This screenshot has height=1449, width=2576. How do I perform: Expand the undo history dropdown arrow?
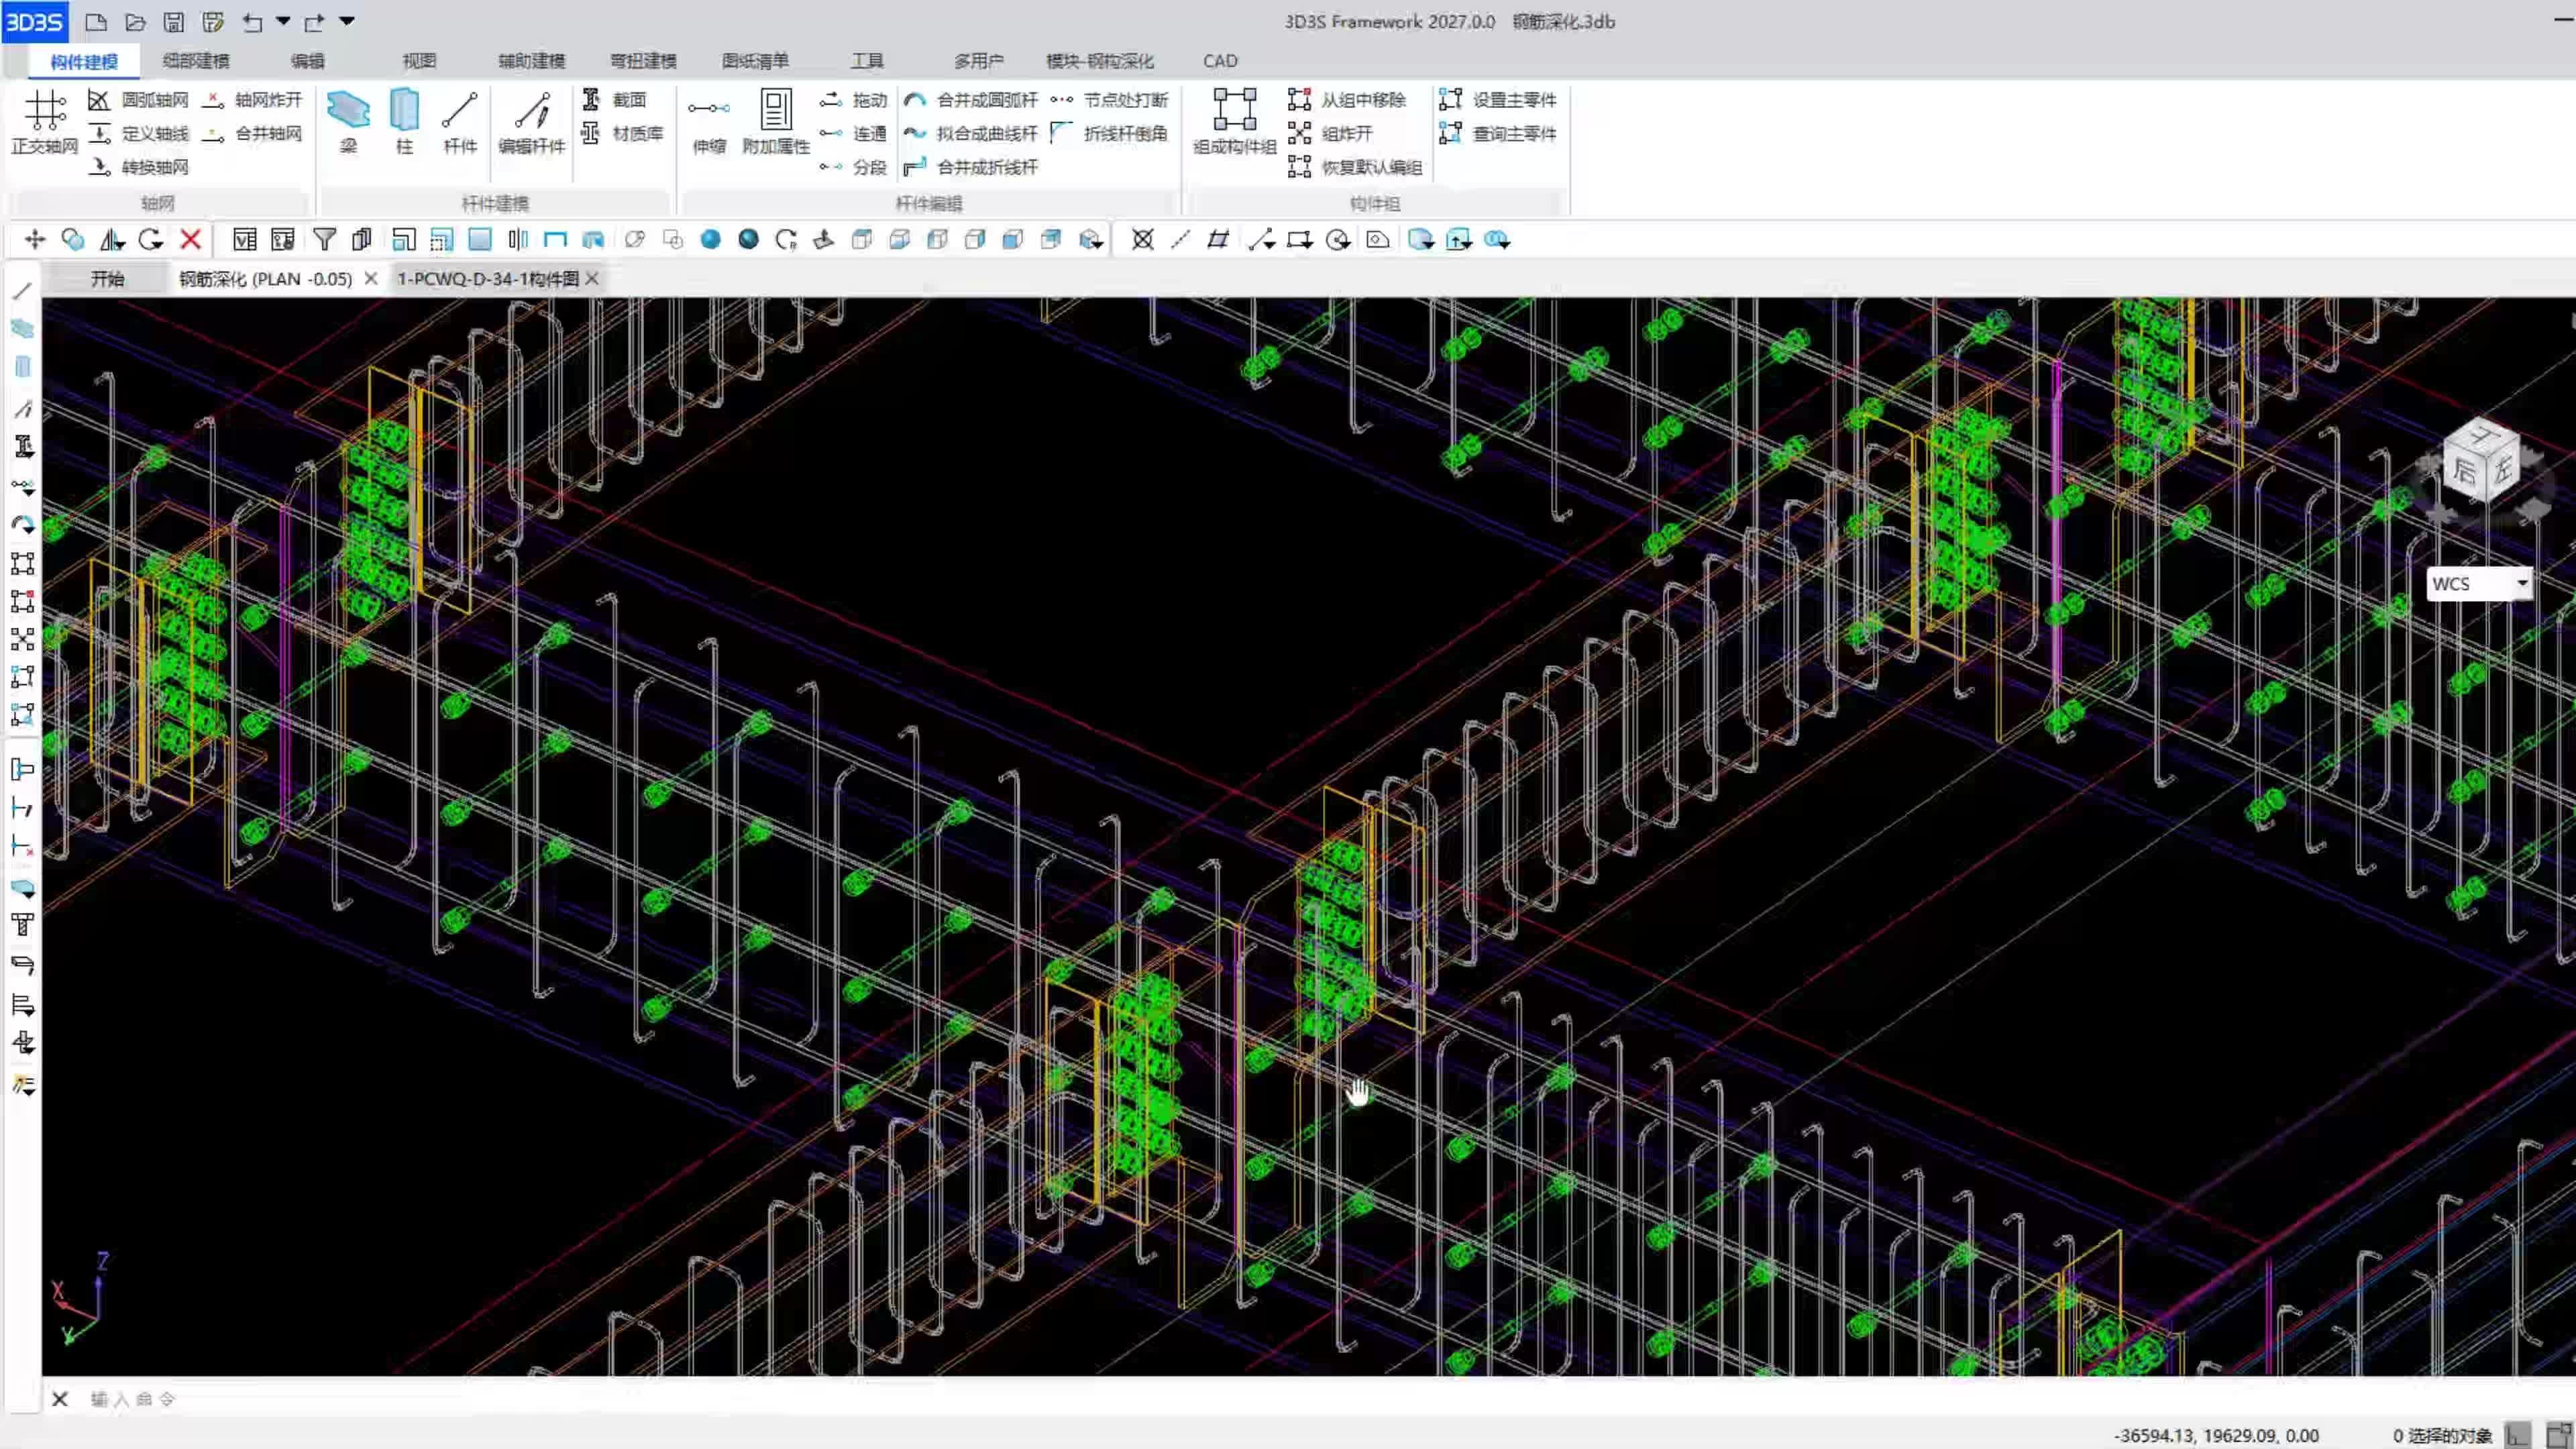[283, 21]
